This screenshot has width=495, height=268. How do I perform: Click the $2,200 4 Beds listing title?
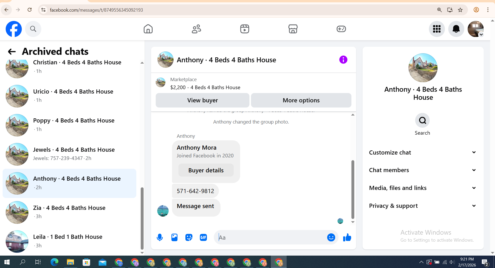(205, 87)
